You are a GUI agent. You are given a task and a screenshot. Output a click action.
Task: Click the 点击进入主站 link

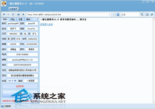(46, 24)
